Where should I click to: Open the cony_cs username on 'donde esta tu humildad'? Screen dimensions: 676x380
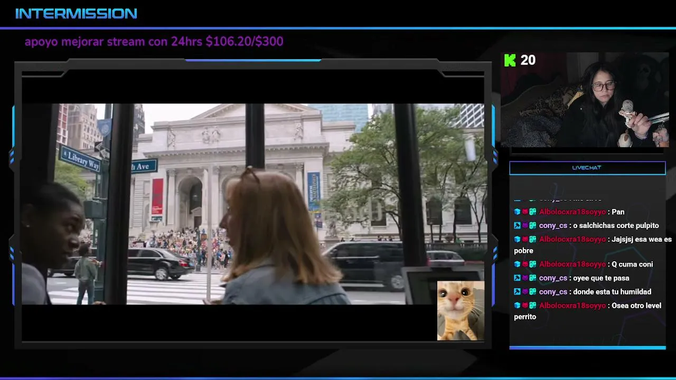553,291
